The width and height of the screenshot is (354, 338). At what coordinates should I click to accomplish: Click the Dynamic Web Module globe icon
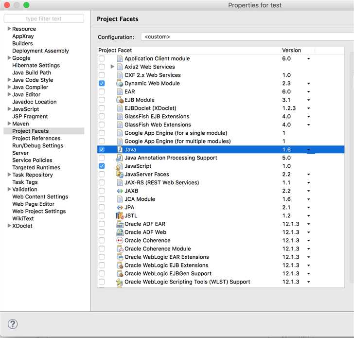[x=120, y=83]
